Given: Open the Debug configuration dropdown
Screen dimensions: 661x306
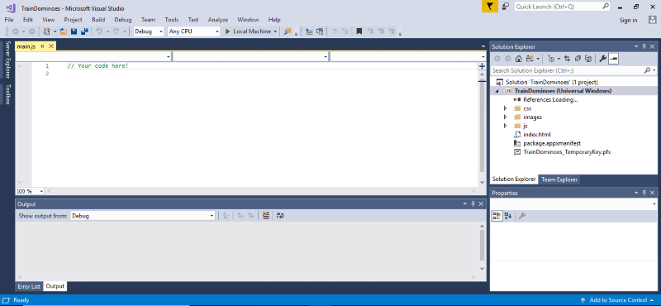Looking at the screenshot, I should [149, 31].
